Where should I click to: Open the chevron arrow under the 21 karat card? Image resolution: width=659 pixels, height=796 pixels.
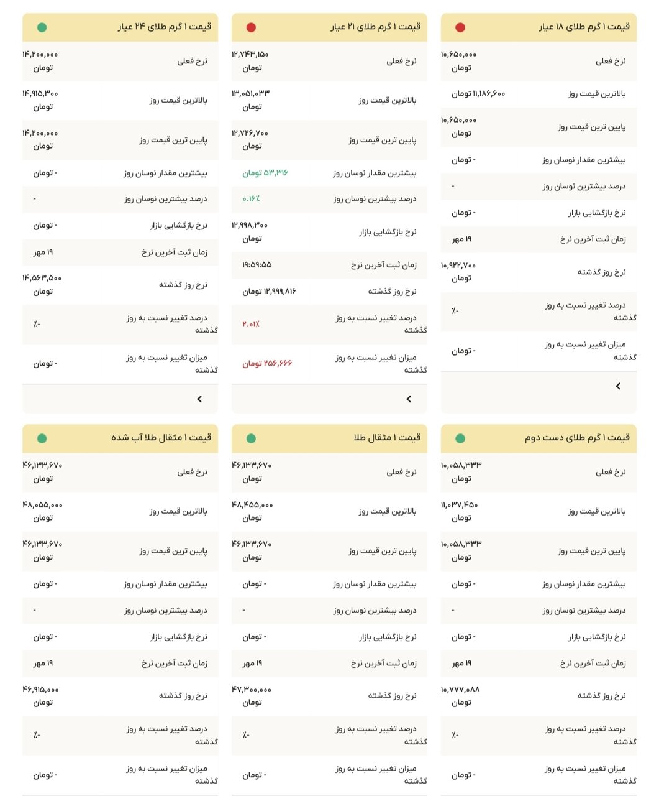(409, 399)
